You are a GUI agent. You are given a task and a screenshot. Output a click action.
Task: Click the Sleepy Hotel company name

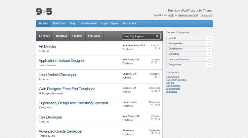[x=46, y=108]
